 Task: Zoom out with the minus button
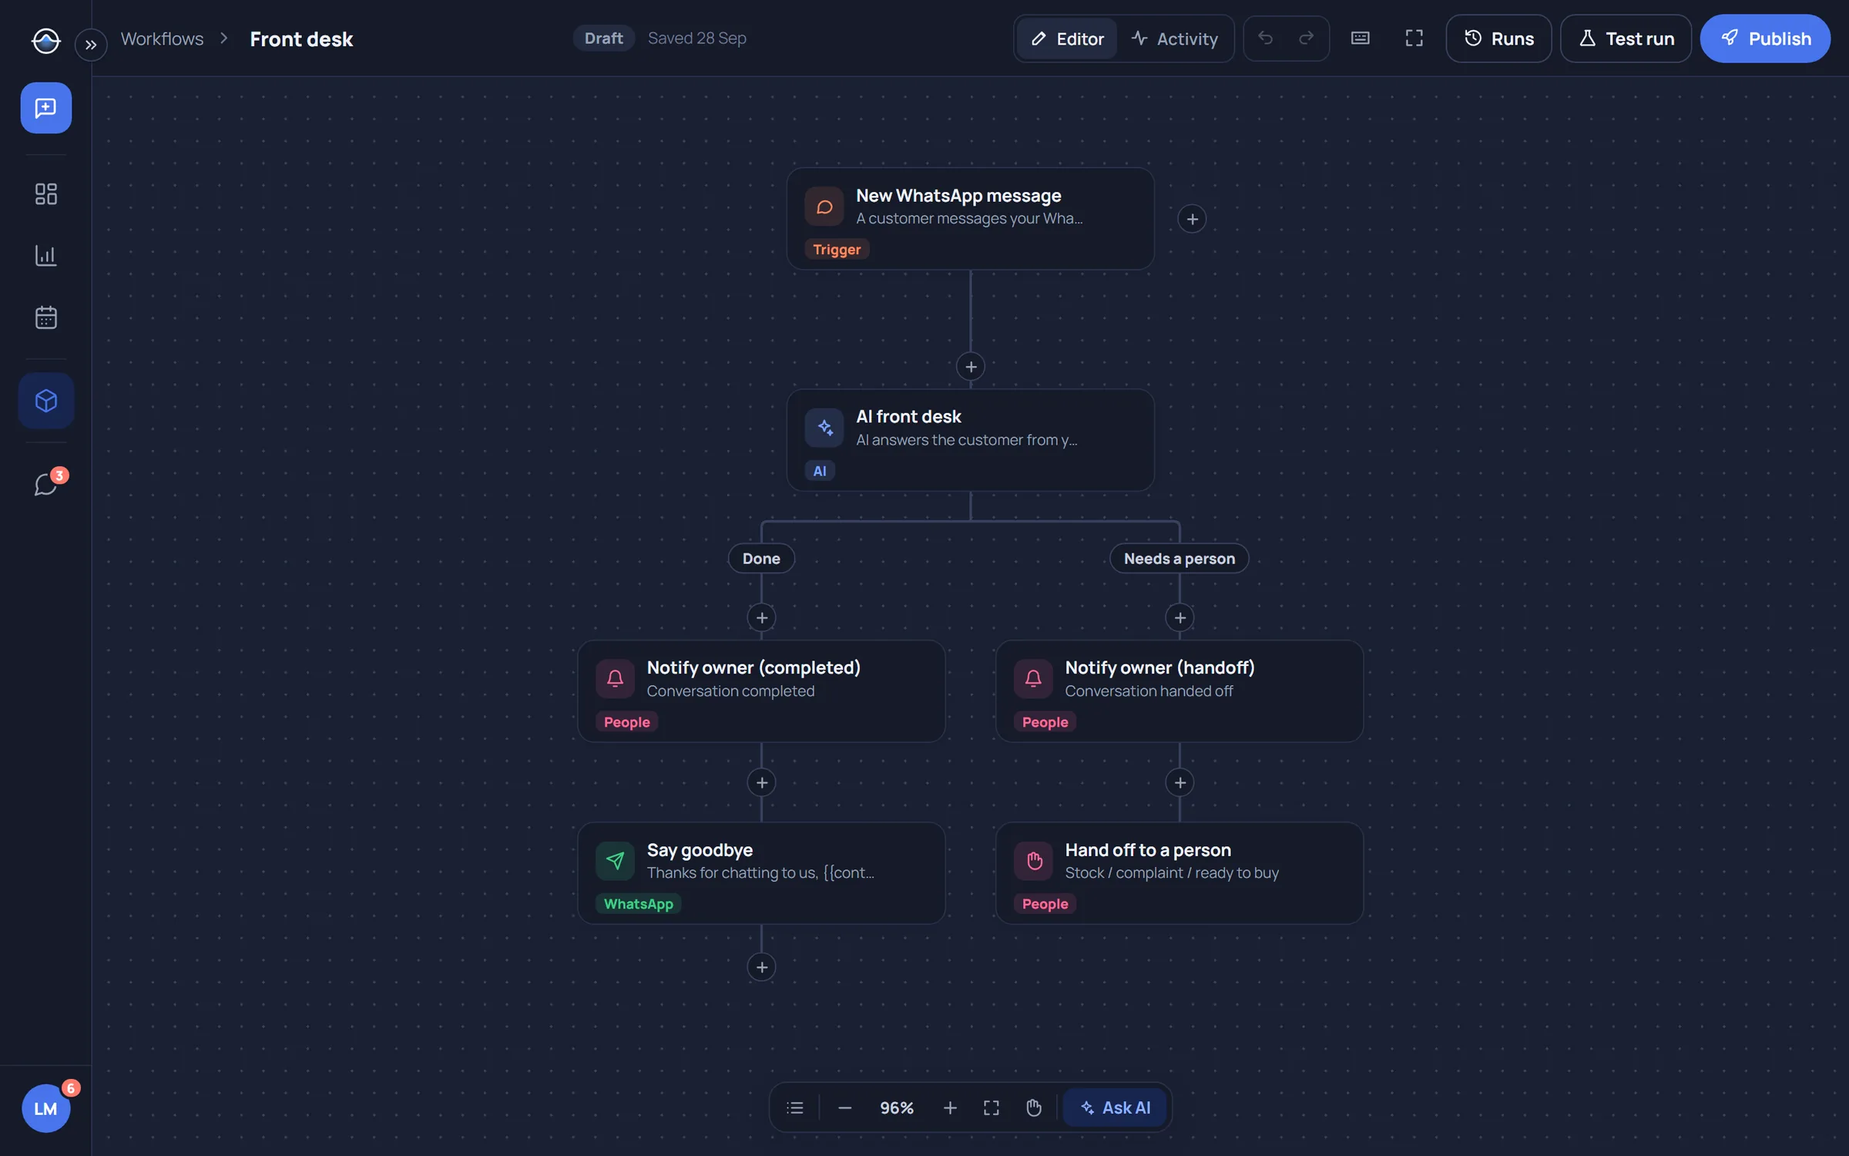tap(844, 1108)
